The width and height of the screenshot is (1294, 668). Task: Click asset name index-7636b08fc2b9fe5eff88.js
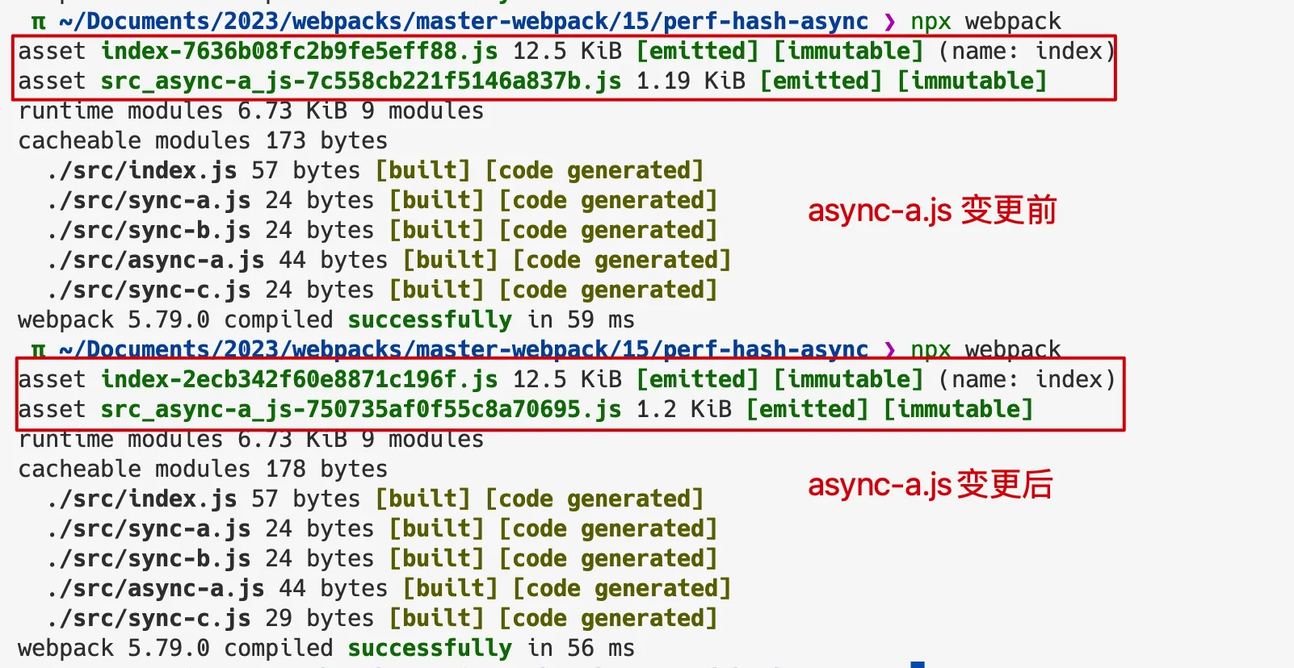[x=299, y=51]
